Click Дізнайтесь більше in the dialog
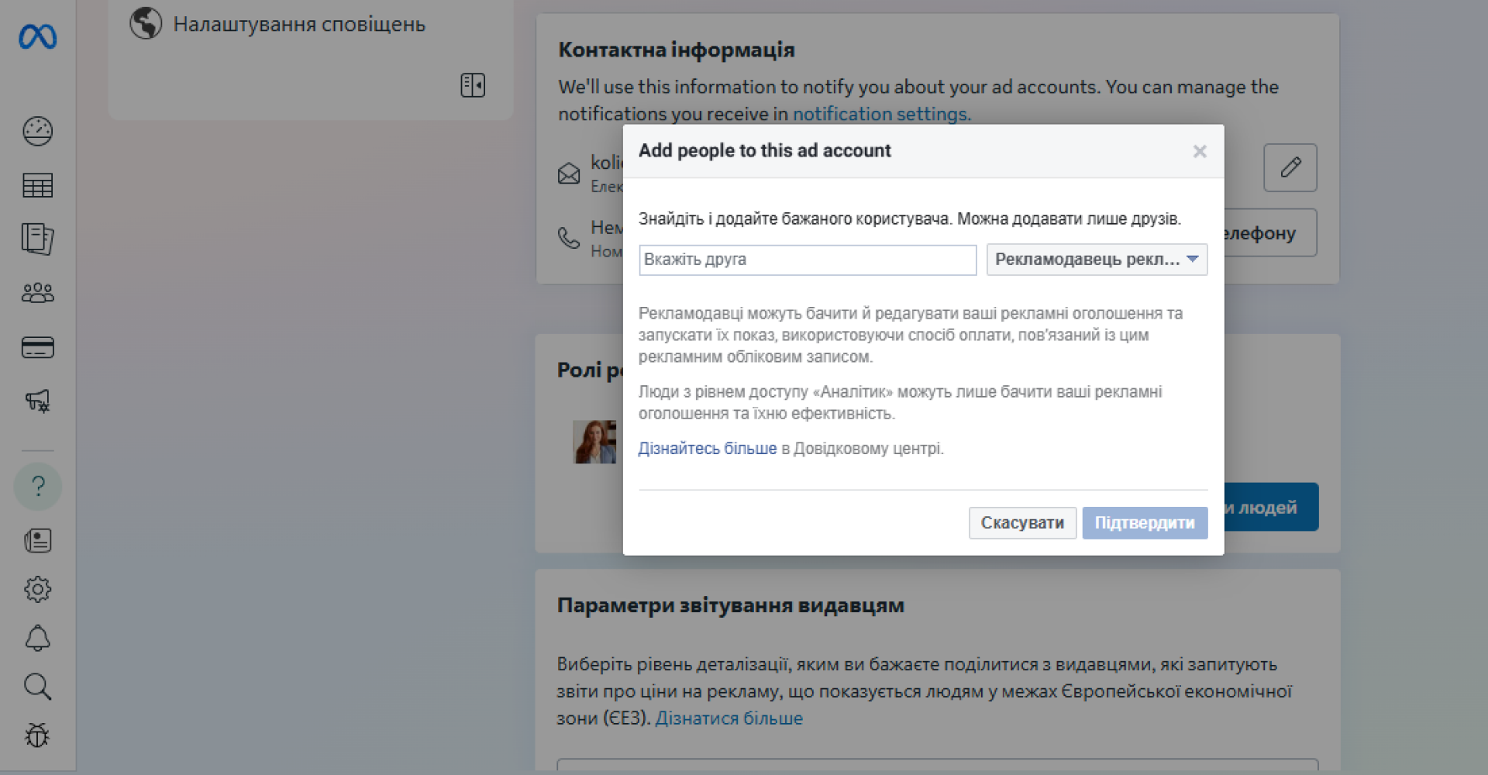 tap(708, 448)
